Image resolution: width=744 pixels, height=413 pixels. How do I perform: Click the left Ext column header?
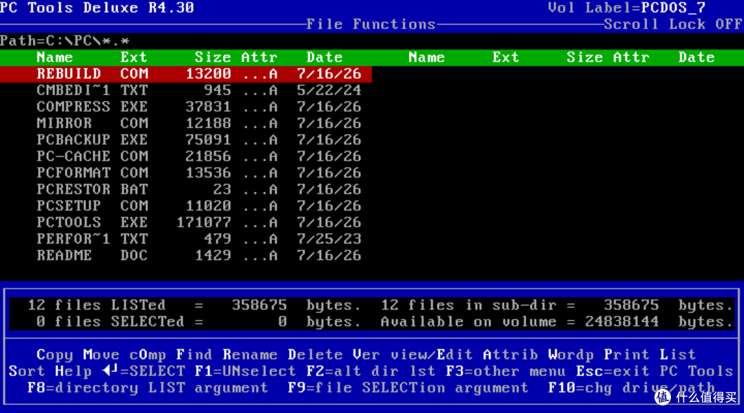click(x=134, y=57)
